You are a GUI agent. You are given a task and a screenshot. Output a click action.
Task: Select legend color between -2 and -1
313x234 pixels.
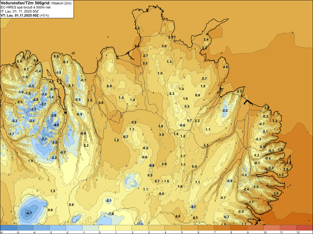tap(74, 228)
